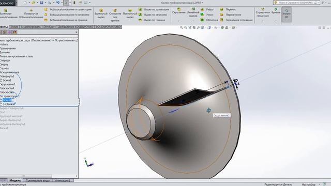This screenshot has height=186, width=331.
Task: Select the Оболочка shell tool
Action: (209, 20)
